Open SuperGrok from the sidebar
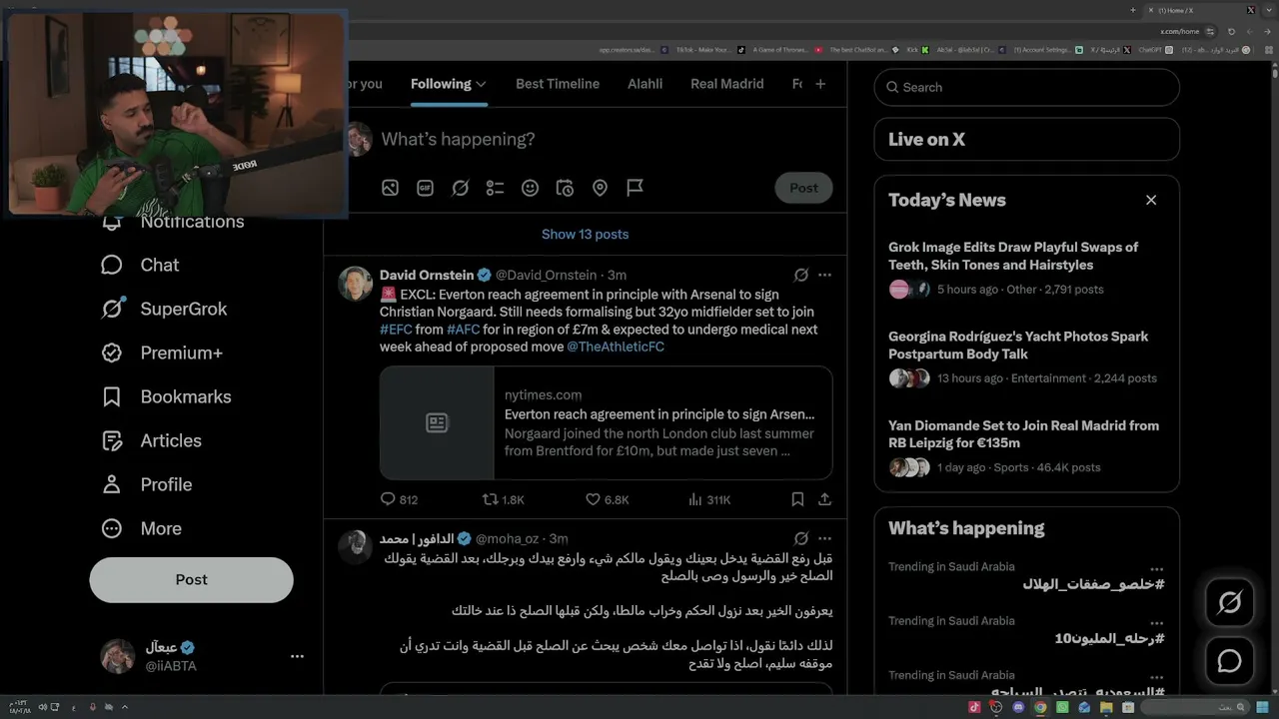This screenshot has width=1279, height=719. point(164,309)
